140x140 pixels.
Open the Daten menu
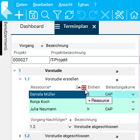point(22,5)
